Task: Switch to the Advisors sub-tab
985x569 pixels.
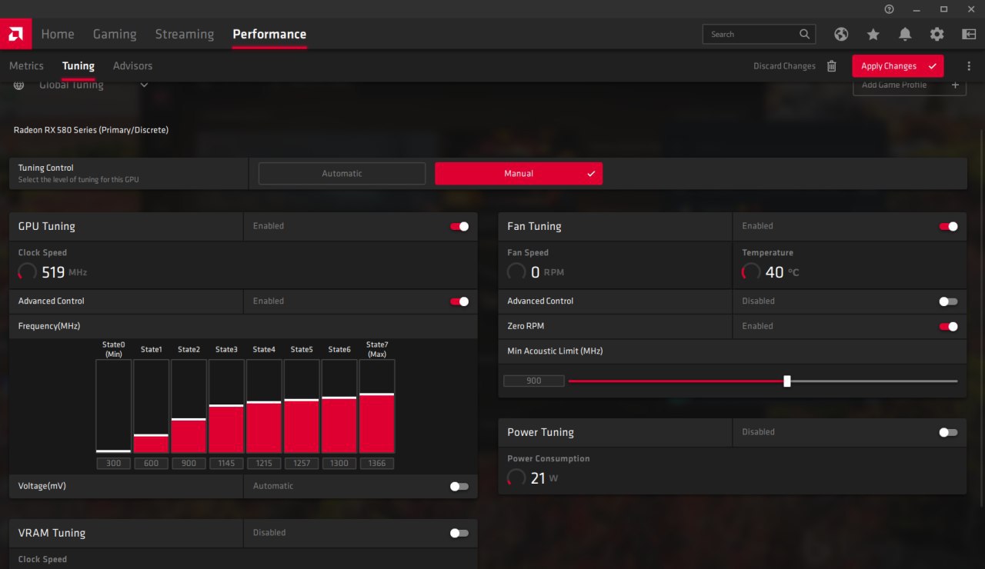Action: click(132, 66)
